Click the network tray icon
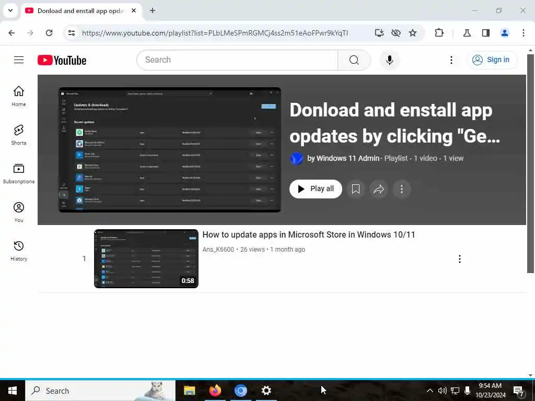 click(455, 391)
